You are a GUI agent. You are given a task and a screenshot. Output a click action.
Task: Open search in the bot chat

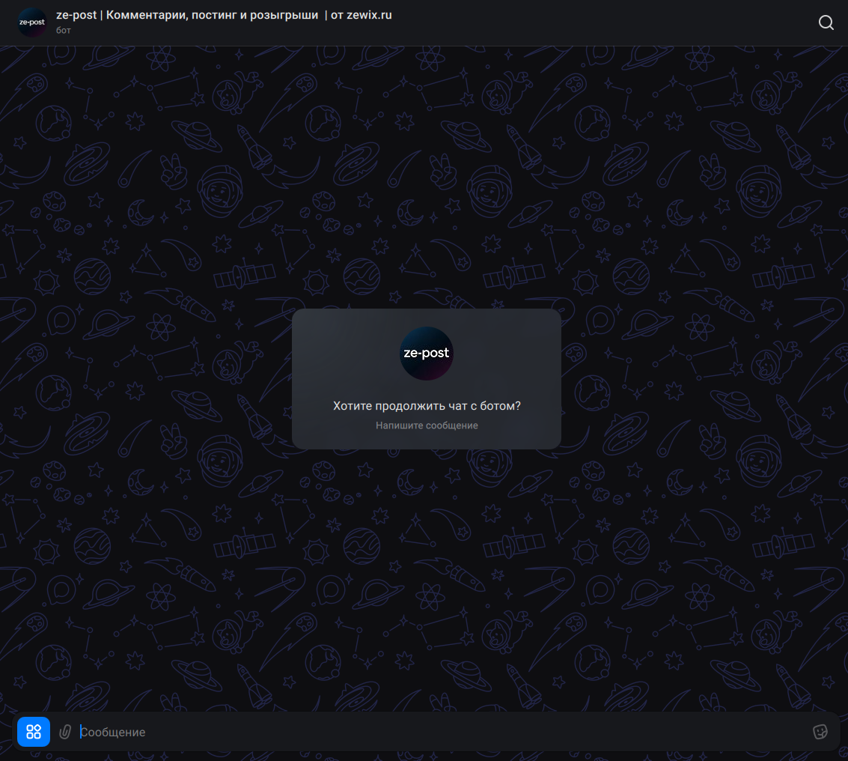(x=826, y=22)
